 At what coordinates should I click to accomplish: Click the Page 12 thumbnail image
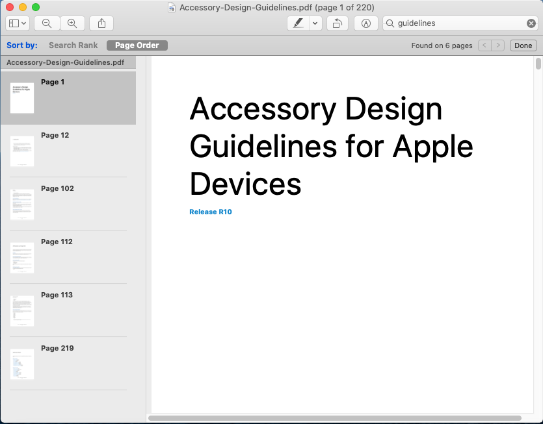(22, 151)
